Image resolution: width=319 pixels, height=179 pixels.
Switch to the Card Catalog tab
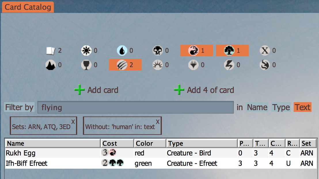28,7
